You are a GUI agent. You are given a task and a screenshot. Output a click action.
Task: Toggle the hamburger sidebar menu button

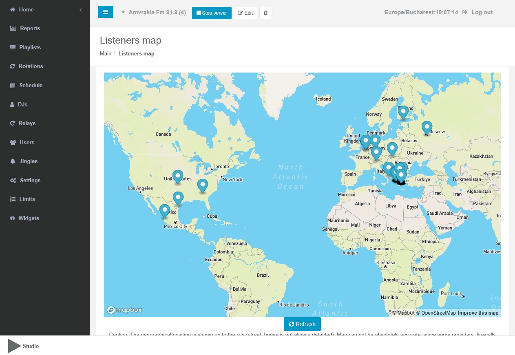105,12
